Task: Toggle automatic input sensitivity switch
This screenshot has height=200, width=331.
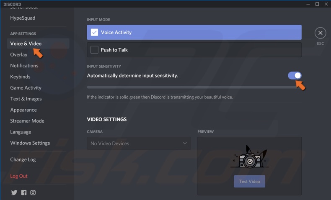Action: [295, 75]
